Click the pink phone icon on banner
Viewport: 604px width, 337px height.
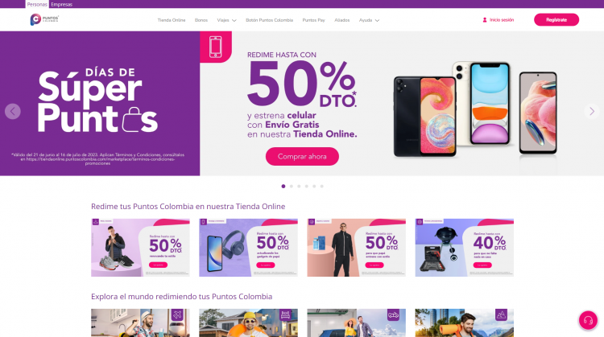[x=216, y=47]
